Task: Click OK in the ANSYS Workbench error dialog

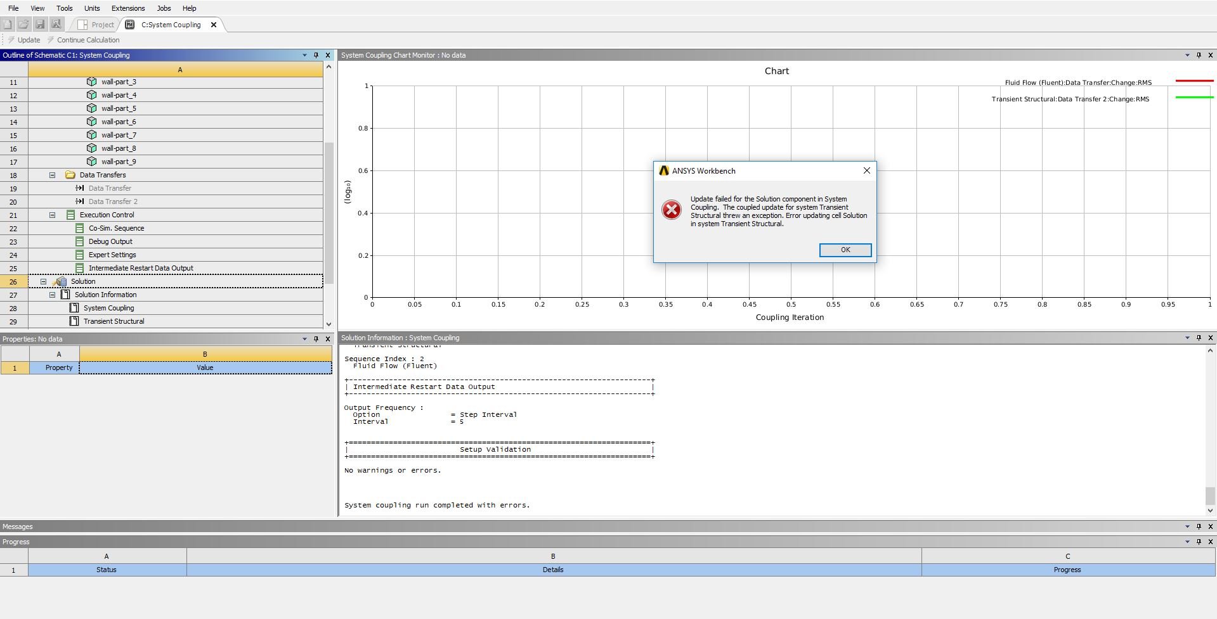Action: pyautogui.click(x=845, y=250)
